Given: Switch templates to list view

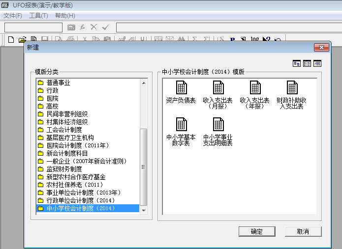Looking at the screenshot, I should (x=307, y=63).
